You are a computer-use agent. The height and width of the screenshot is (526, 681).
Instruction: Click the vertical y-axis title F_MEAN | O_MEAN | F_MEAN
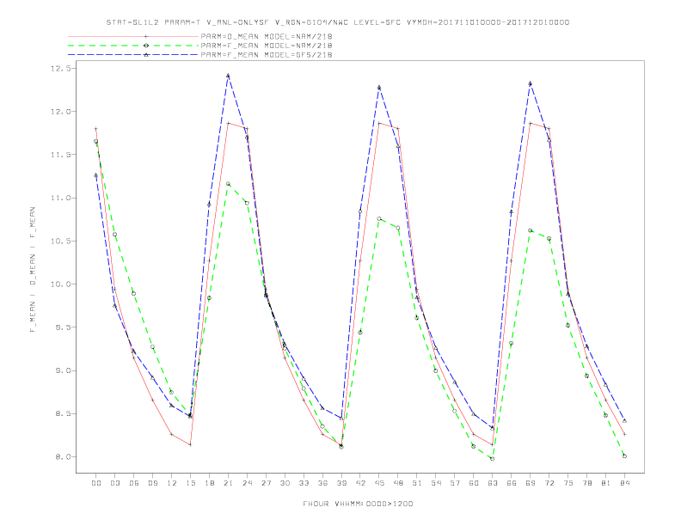(33, 270)
